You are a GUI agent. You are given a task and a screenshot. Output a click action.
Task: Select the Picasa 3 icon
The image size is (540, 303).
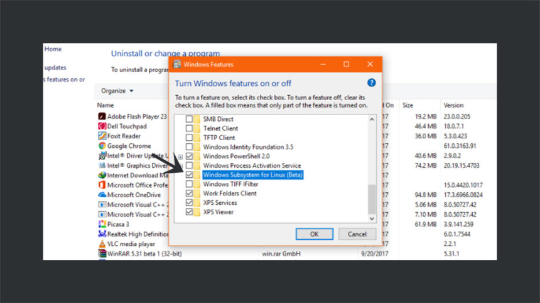click(x=102, y=224)
